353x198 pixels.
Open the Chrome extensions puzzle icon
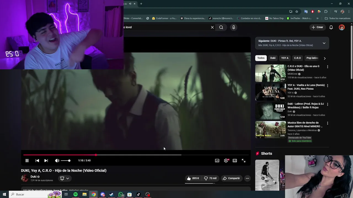326,12
